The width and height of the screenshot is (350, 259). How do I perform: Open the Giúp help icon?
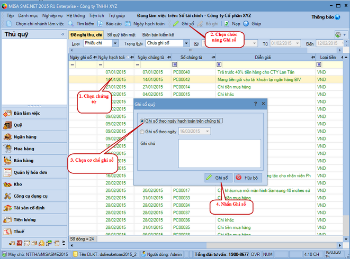(246, 24)
